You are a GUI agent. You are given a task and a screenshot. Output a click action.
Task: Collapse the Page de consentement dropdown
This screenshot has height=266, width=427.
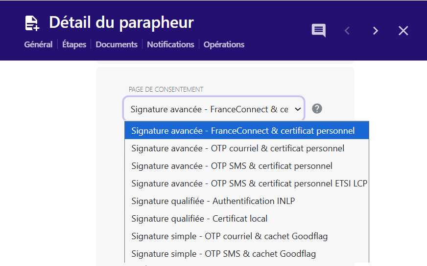213,109
